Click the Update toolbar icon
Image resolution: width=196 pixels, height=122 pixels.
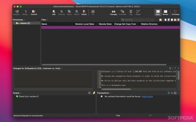coord(17,13)
